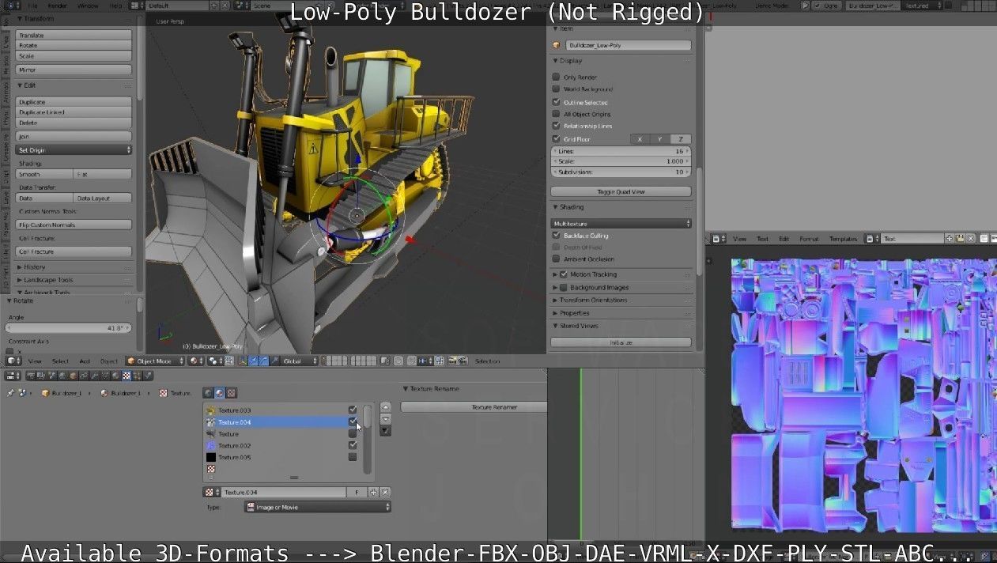Image resolution: width=997 pixels, height=563 pixels.
Task: Click the Duplicate Linked button
Action: [74, 112]
